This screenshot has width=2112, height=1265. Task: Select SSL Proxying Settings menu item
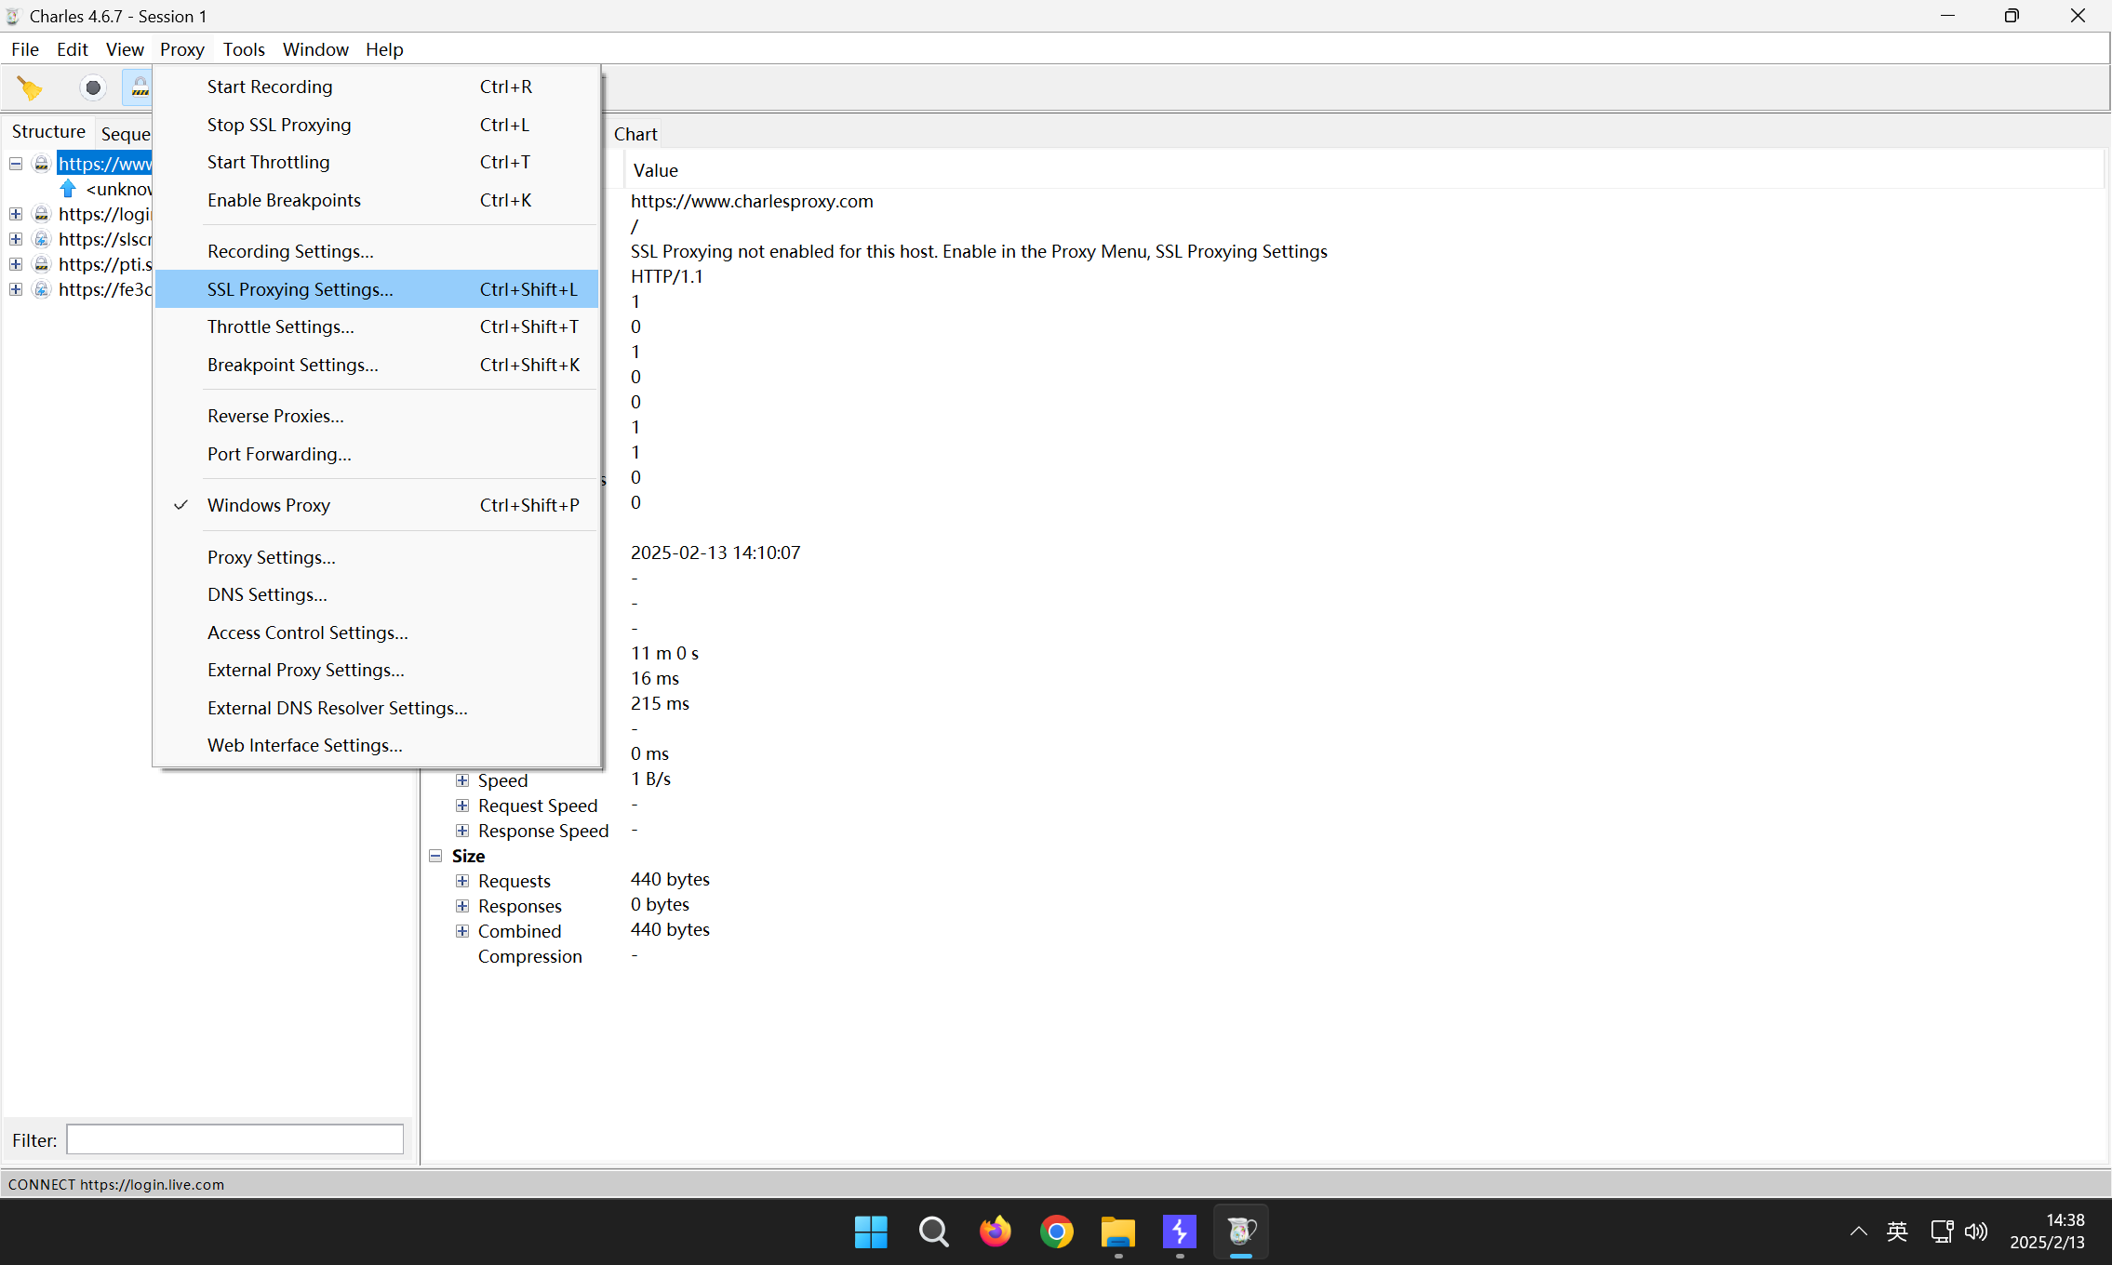tap(300, 289)
